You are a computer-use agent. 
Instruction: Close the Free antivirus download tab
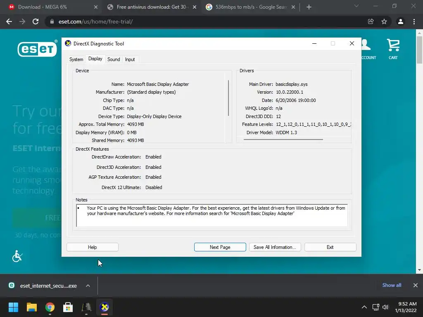coord(195,7)
